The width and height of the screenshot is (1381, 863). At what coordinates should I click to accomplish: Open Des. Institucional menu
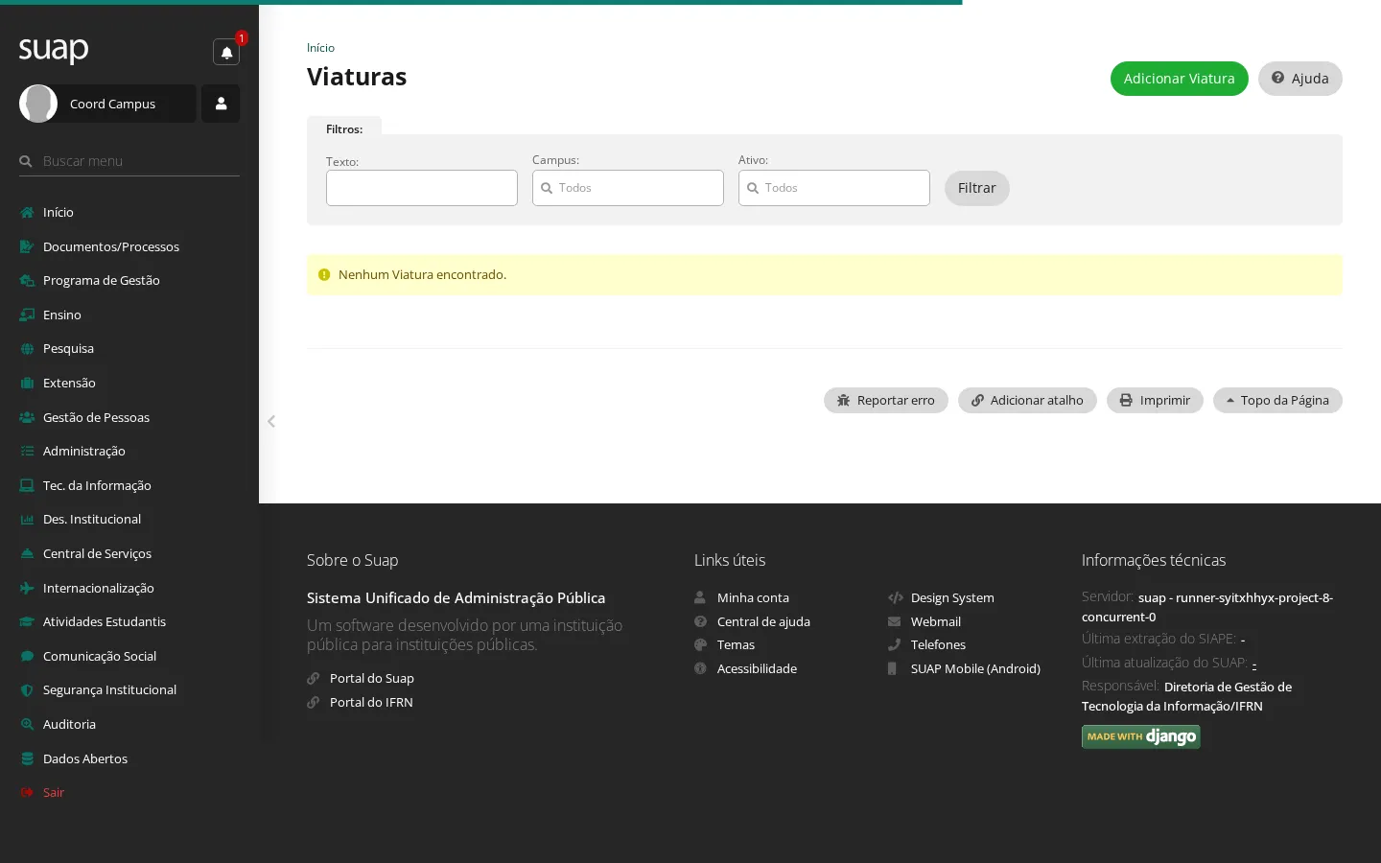pyautogui.click(x=129, y=519)
